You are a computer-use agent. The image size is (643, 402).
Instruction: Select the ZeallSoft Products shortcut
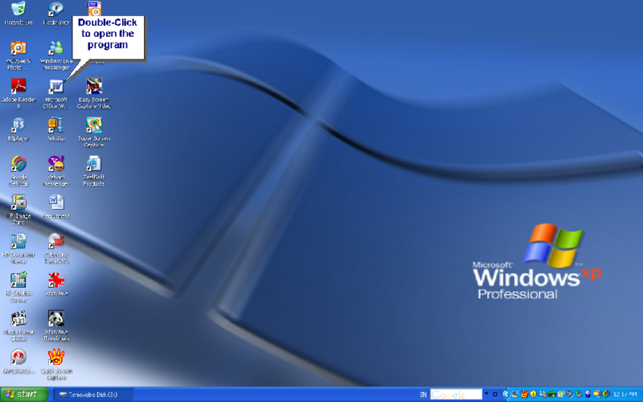click(94, 171)
